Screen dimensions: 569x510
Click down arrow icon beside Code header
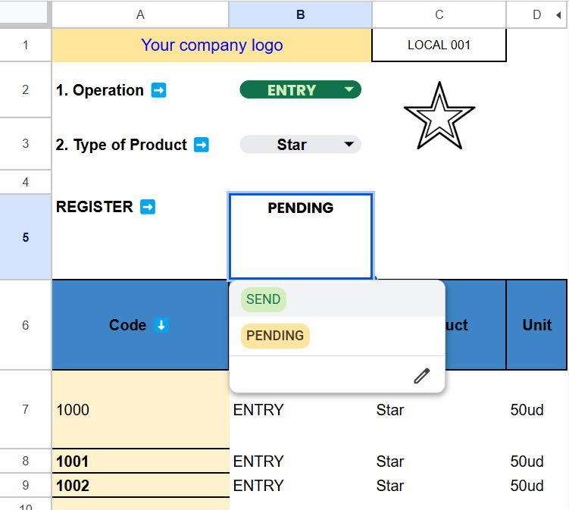tap(161, 325)
